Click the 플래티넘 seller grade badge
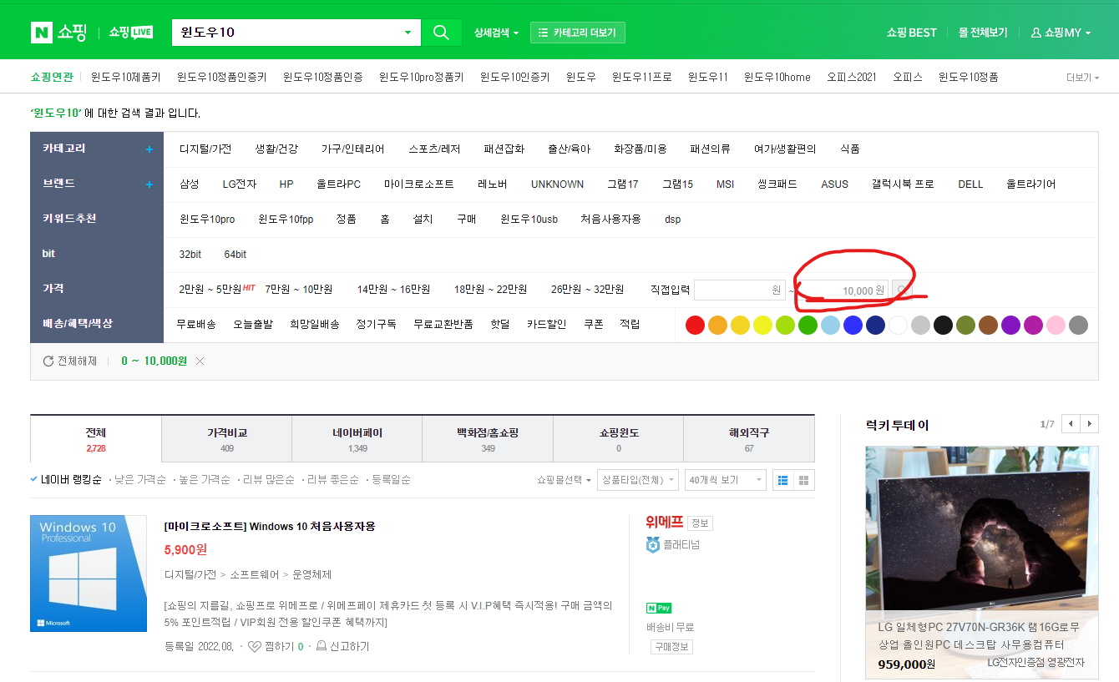 click(x=673, y=545)
